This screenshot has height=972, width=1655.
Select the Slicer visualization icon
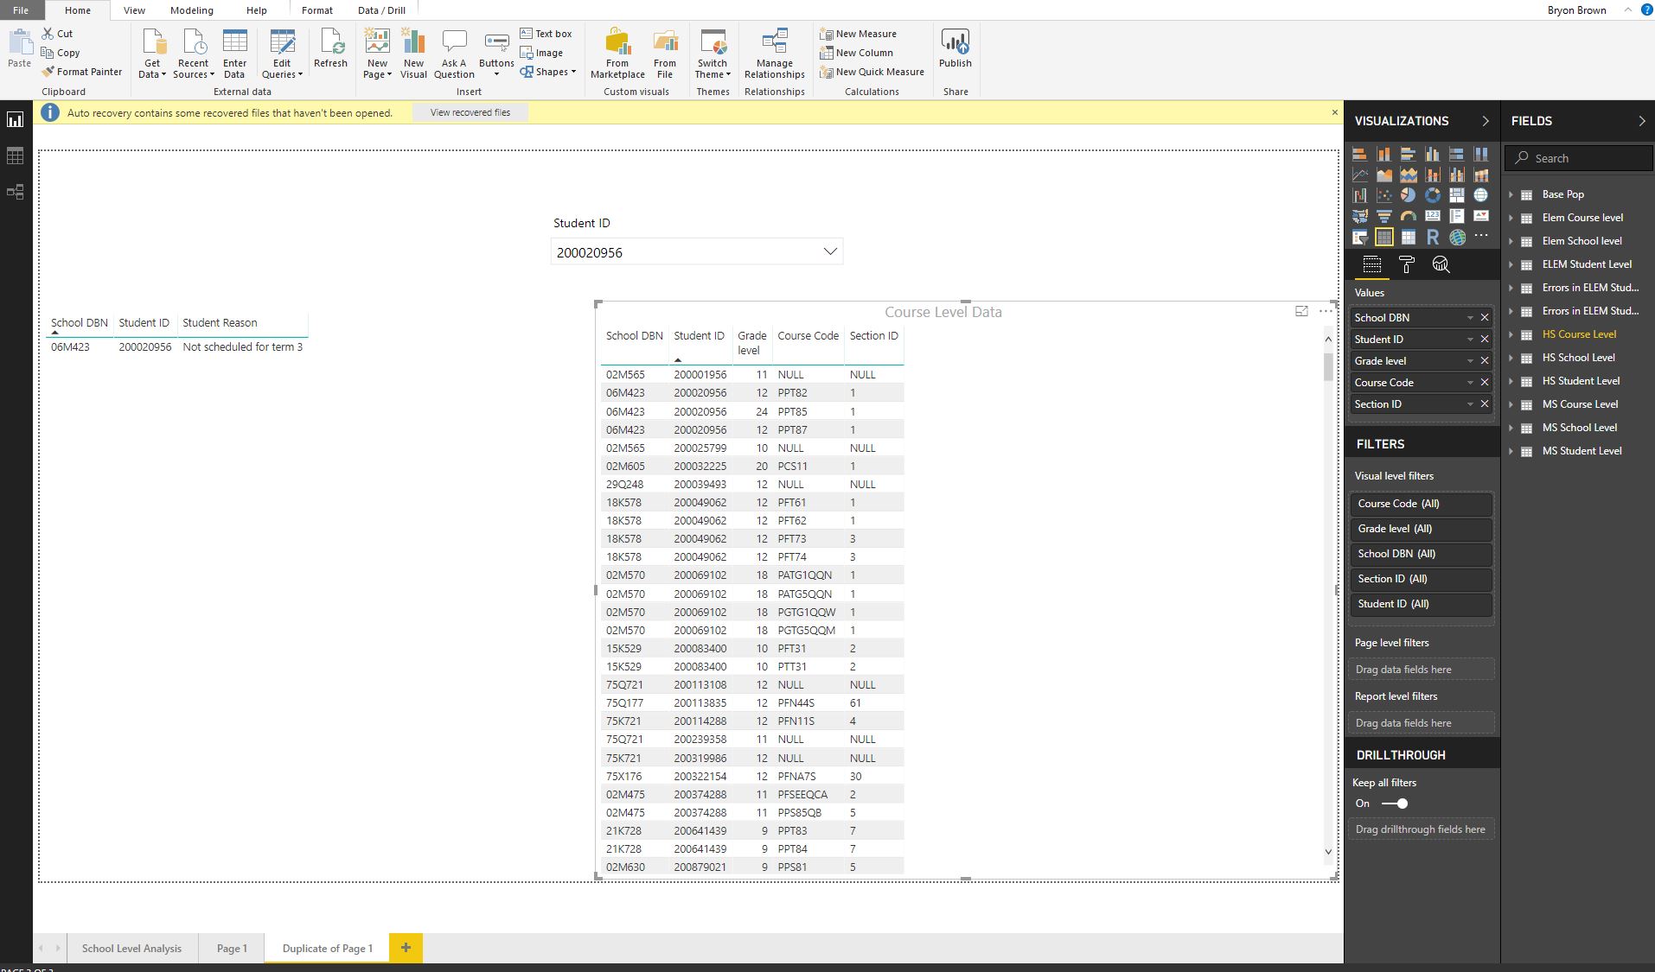click(1360, 237)
